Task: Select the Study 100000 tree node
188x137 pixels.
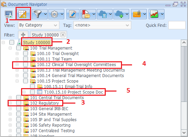Action: point(37,43)
